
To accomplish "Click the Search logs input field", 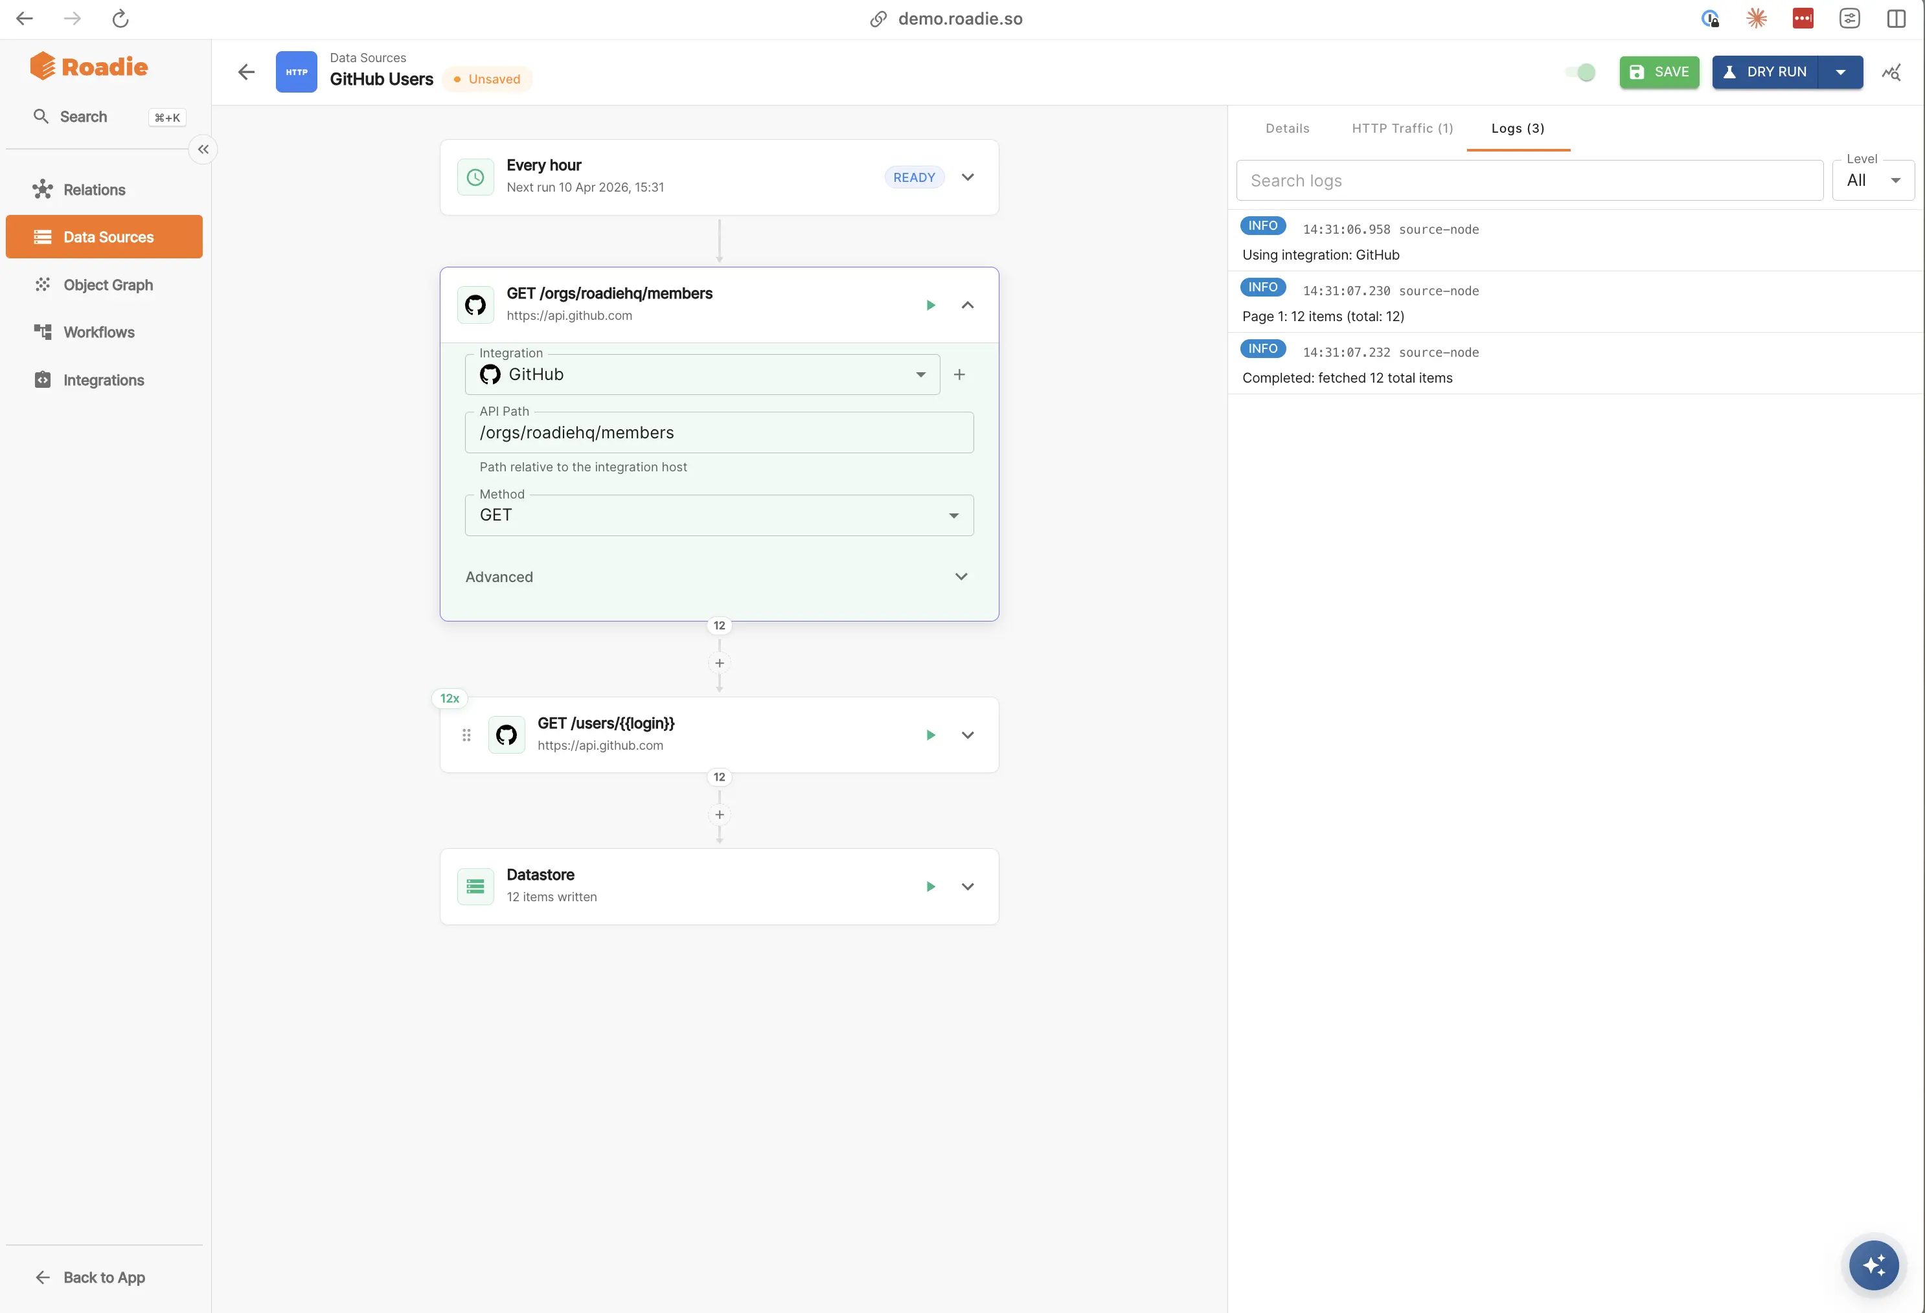I will (x=1528, y=179).
